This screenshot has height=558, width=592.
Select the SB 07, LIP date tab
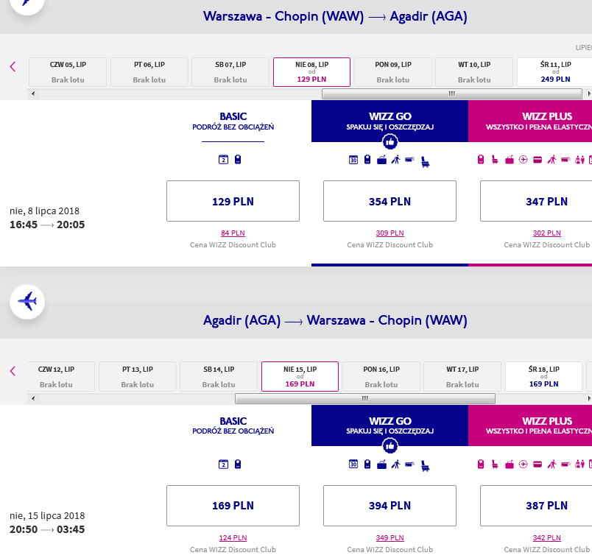click(x=230, y=72)
